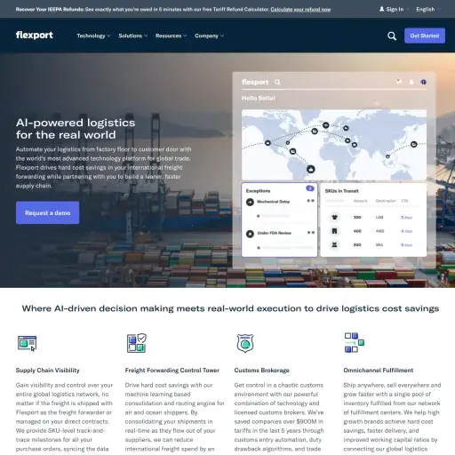Click the Under FDA Review progress bar
The height and width of the screenshot is (455, 455).
[288, 248]
